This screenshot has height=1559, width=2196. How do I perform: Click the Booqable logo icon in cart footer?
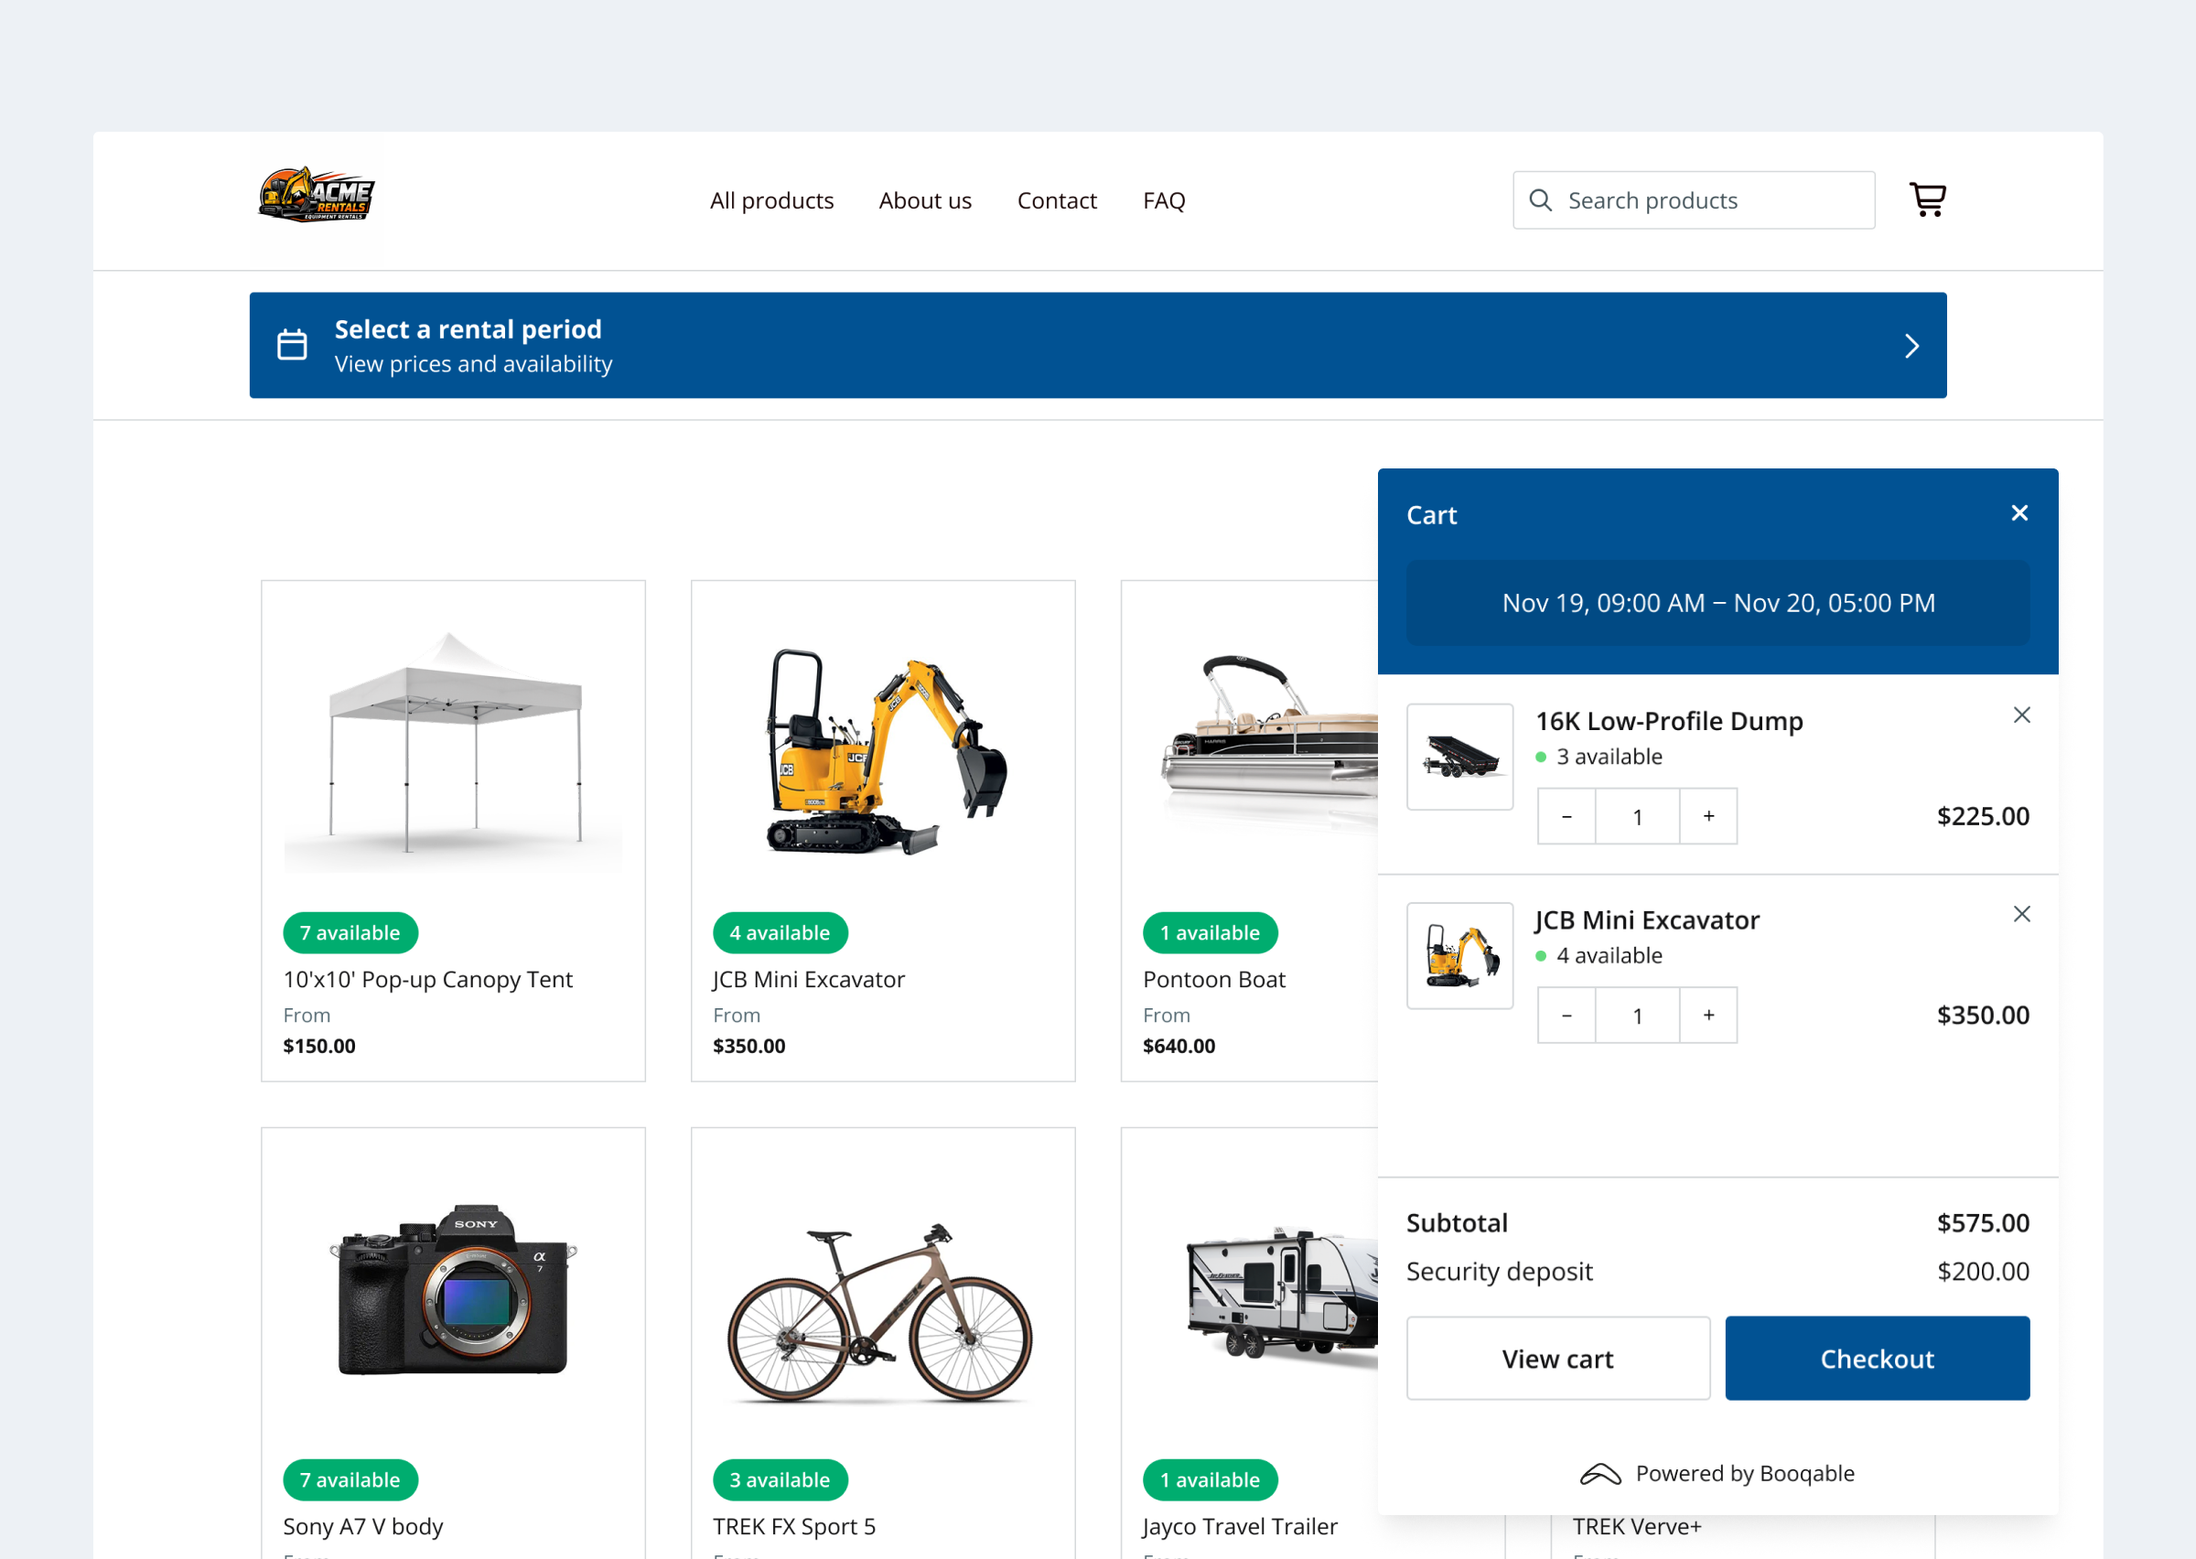1600,1475
